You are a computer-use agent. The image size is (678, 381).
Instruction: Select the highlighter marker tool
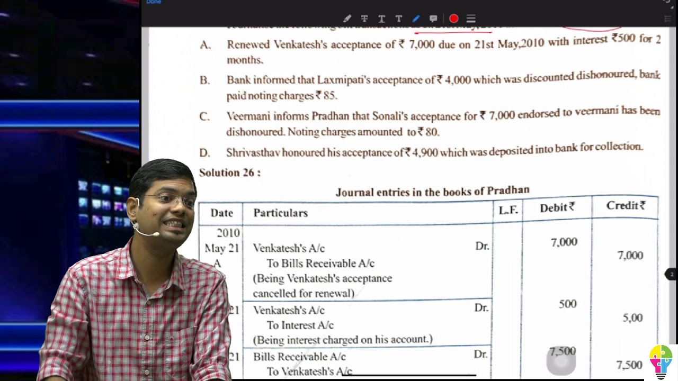tap(347, 19)
